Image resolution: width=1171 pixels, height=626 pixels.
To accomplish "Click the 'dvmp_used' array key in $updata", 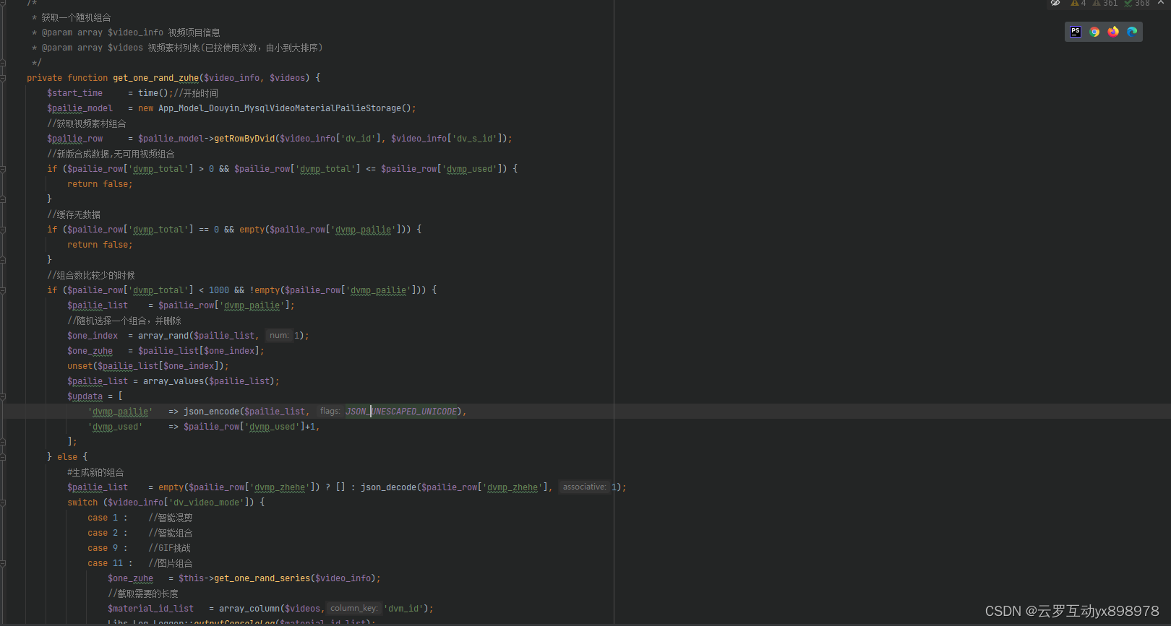I will pyautogui.click(x=115, y=427).
